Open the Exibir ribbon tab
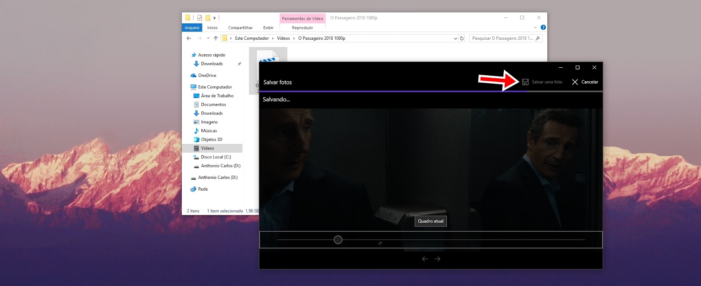Image resolution: width=701 pixels, height=286 pixels. pos(268,28)
